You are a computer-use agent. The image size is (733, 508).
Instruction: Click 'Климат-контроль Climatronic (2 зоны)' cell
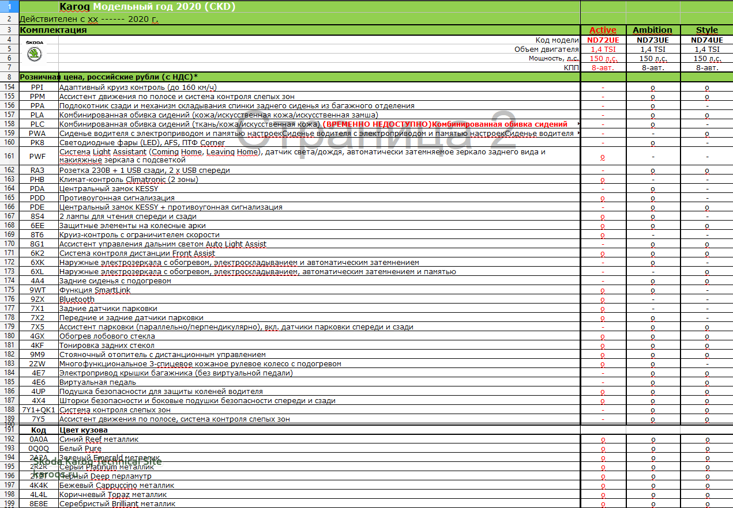pos(319,179)
